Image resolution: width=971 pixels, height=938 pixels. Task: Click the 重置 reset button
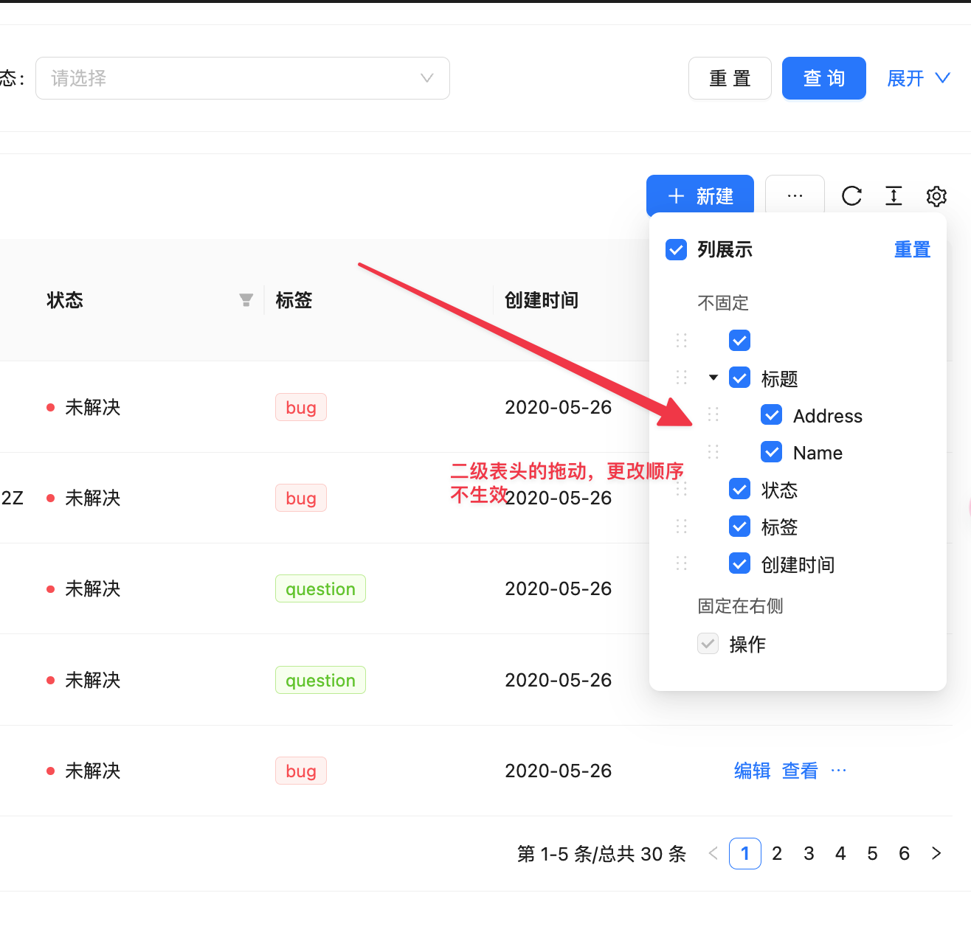click(729, 78)
